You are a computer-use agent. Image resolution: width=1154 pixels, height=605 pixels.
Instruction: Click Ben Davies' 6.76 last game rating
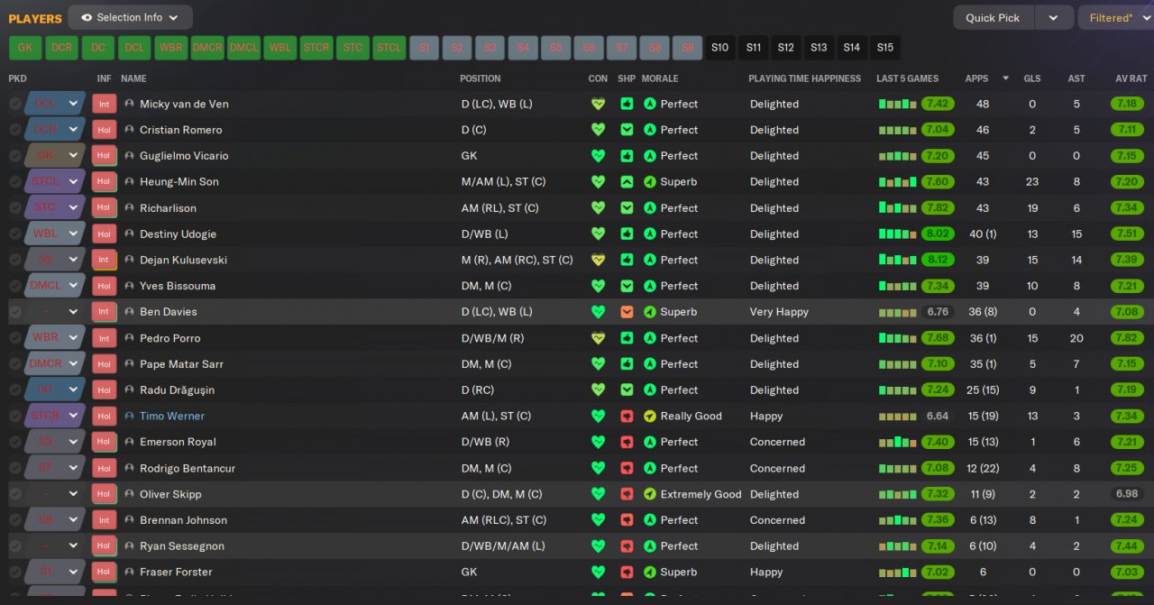click(938, 312)
